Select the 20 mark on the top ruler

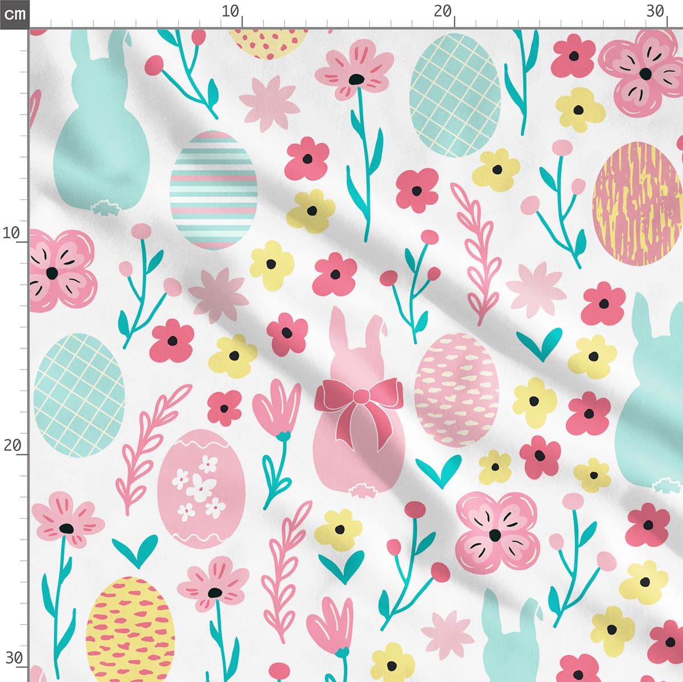443,11
